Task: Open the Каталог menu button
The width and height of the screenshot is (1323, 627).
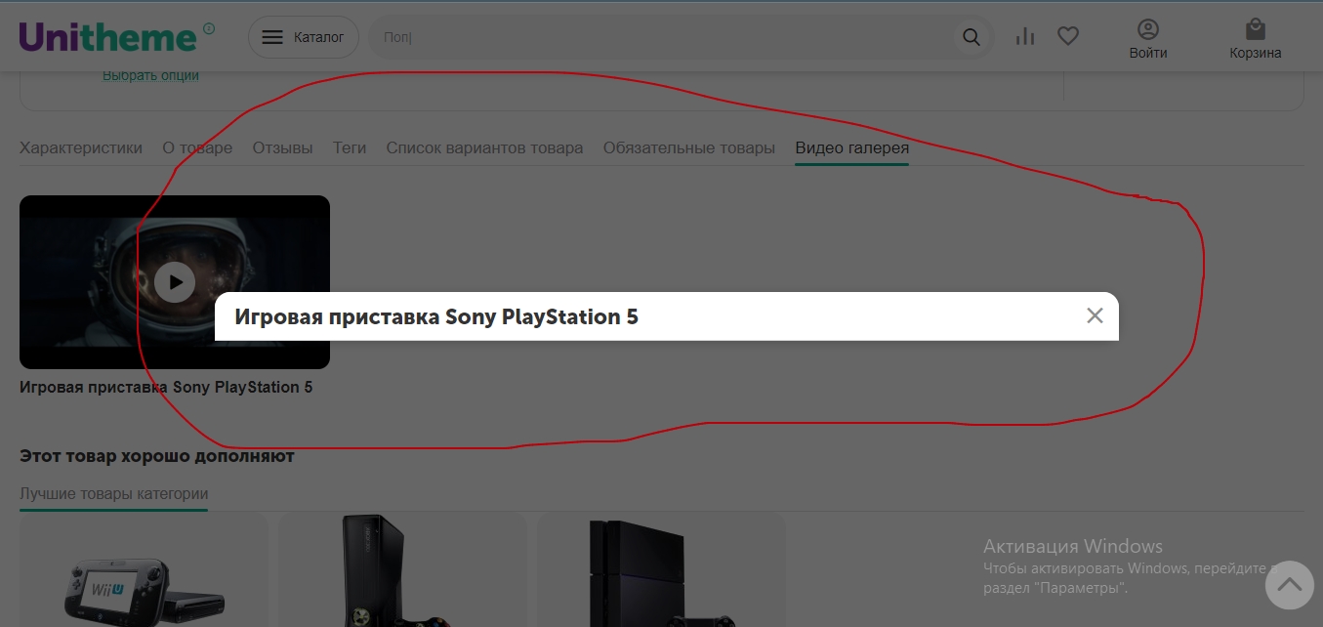Action: click(303, 37)
